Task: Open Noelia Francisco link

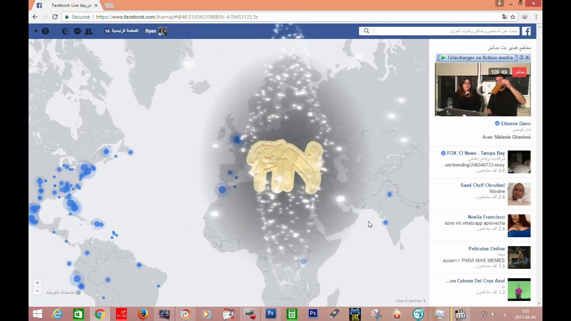Action: 486,217
